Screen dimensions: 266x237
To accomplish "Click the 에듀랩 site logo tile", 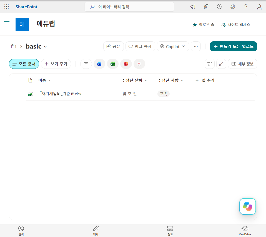I will (22, 24).
